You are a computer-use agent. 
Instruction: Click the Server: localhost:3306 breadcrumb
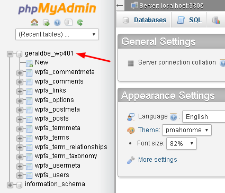coord(172,6)
